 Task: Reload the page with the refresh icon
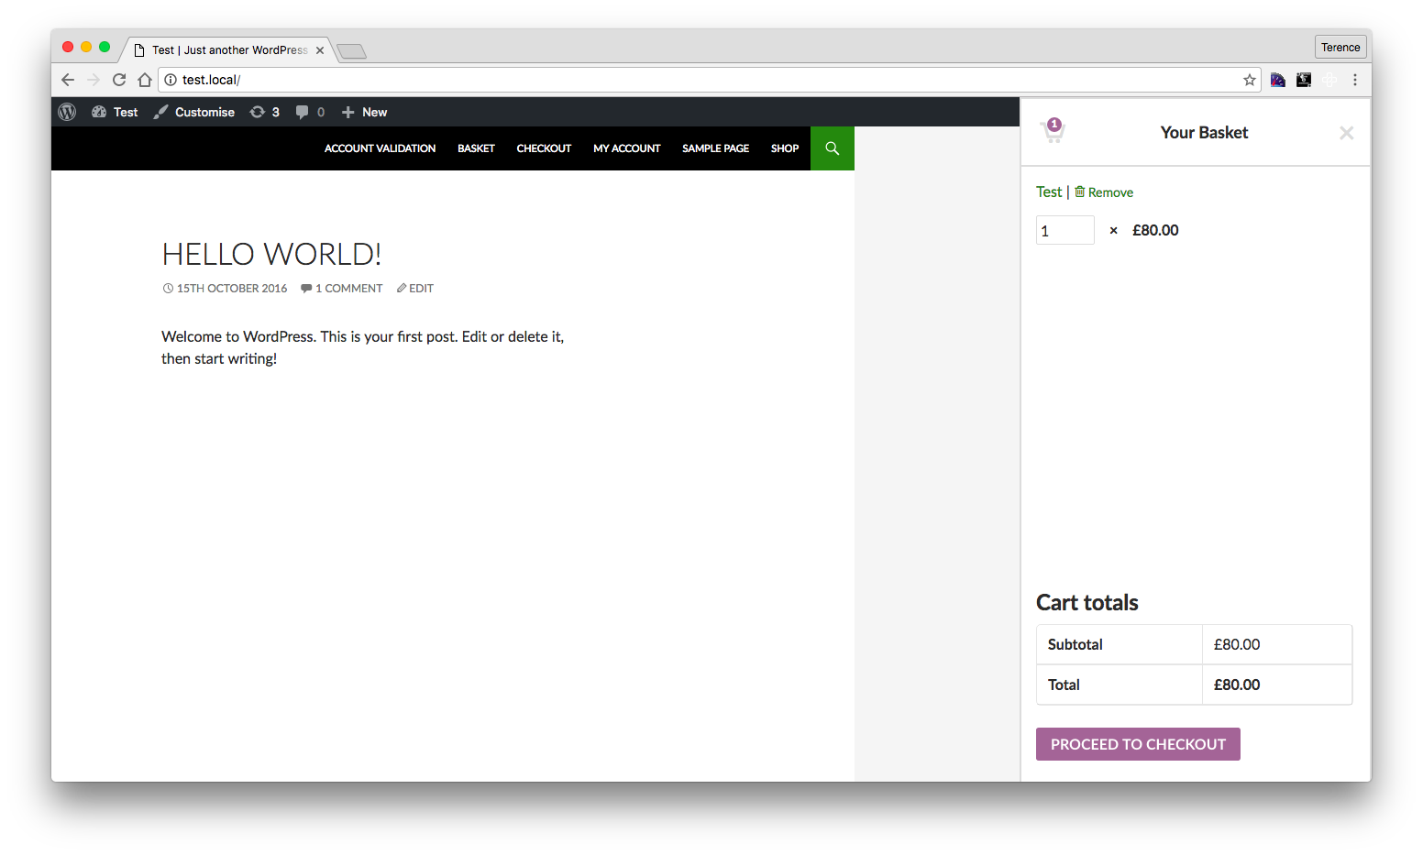119,80
